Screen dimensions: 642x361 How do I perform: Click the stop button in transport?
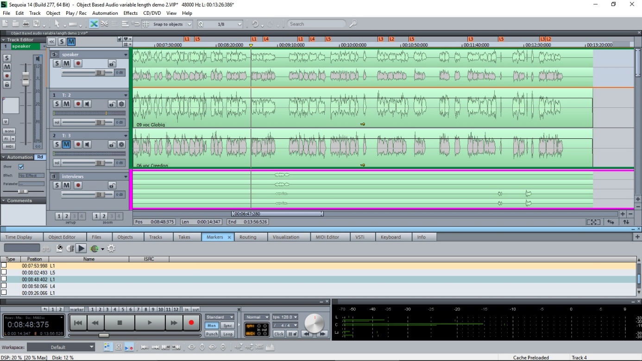[x=120, y=323]
